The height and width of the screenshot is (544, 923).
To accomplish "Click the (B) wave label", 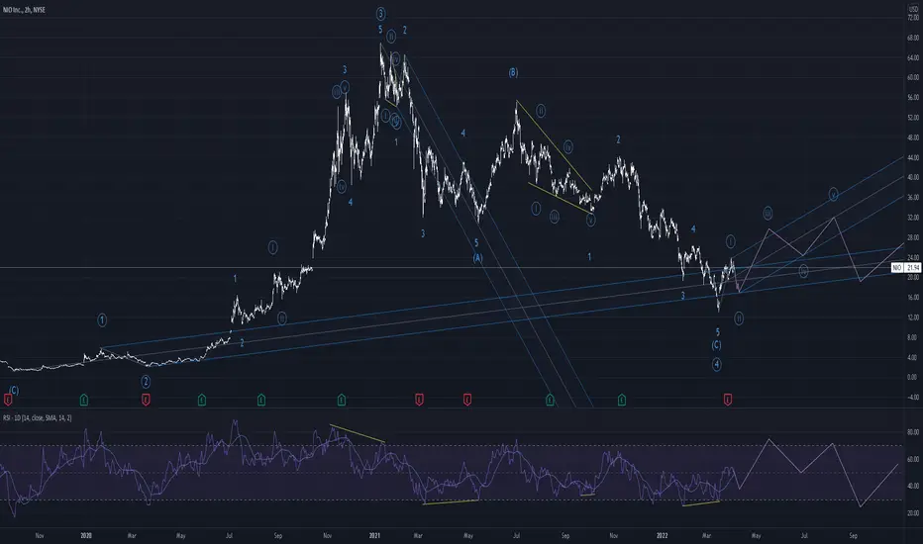I will [513, 73].
